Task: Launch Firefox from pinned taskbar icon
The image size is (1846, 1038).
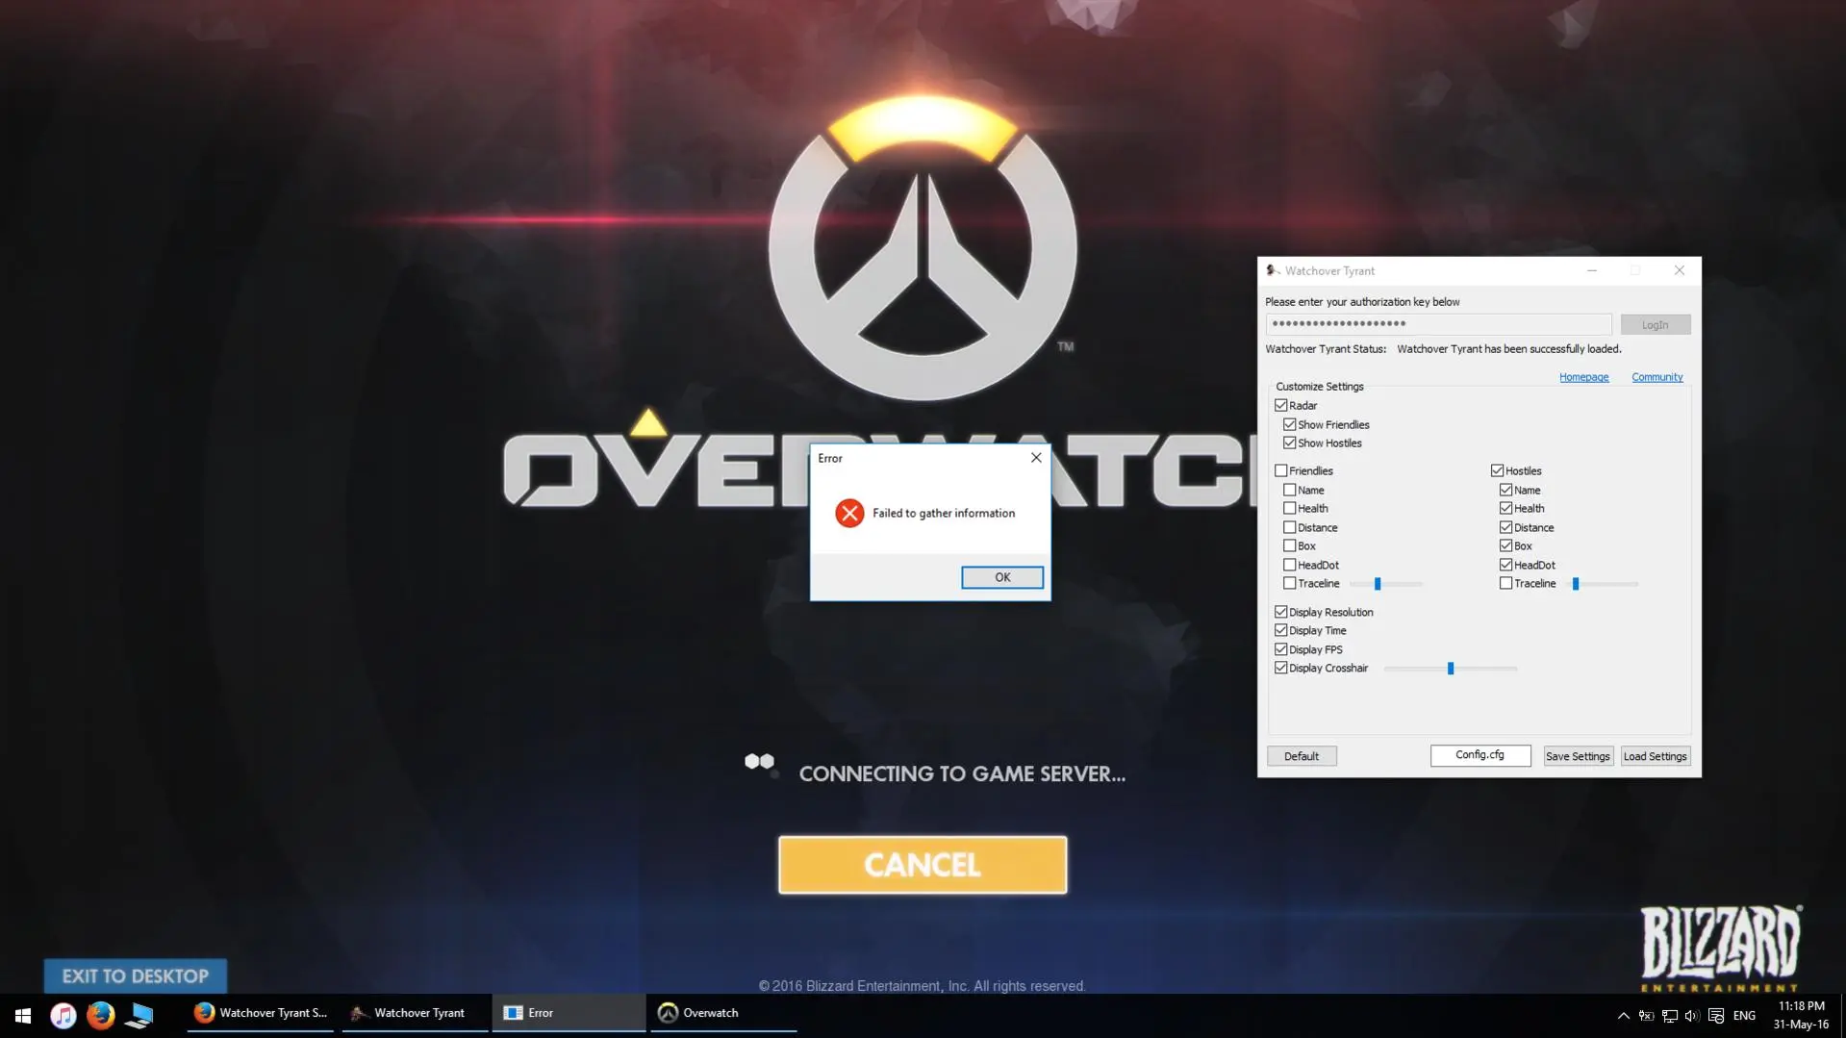Action: click(x=101, y=1015)
